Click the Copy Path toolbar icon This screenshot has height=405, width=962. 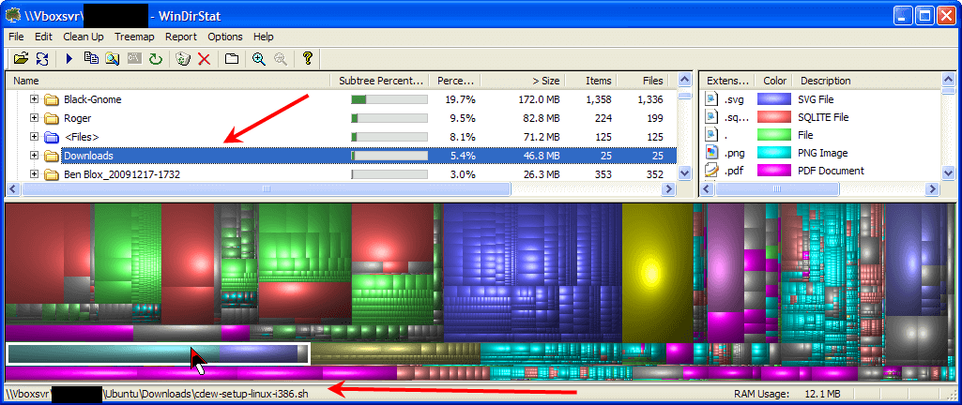(x=91, y=59)
